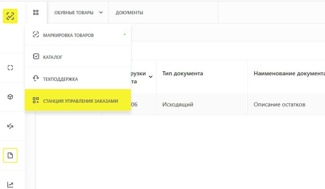Open Станция управления заказами
325x189 pixels.
(78, 100)
